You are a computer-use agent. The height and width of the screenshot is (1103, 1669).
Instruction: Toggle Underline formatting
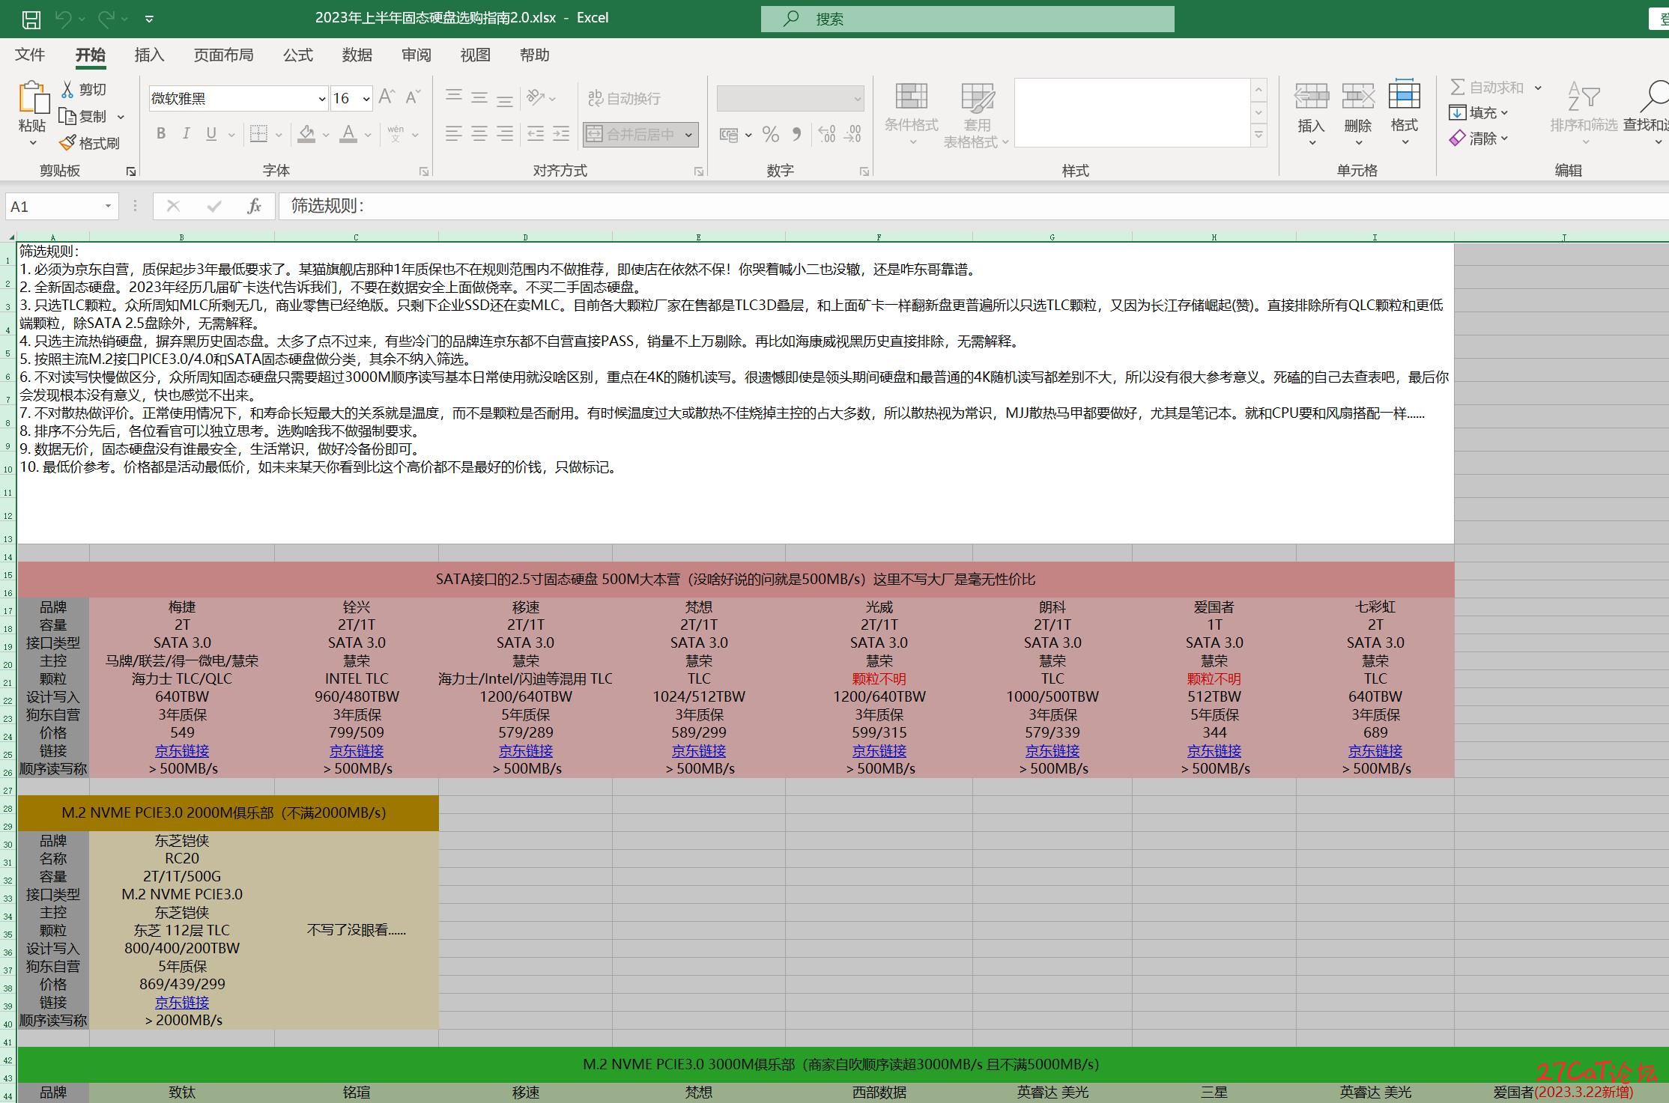pos(211,134)
